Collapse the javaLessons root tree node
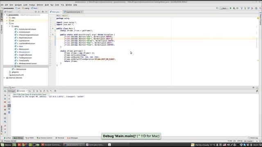Screen dimensions: 262x147 [5, 15]
